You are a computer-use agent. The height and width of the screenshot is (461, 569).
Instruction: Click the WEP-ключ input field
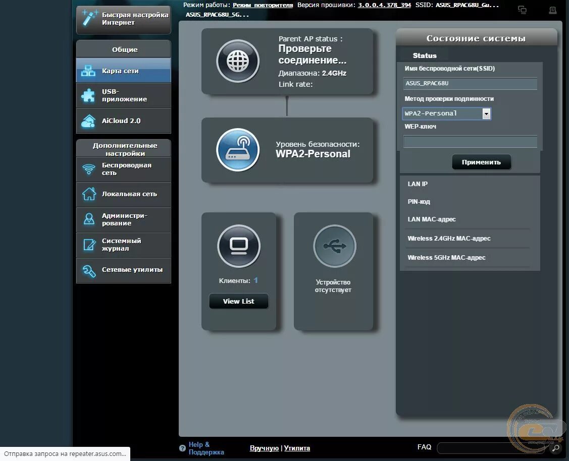point(471,141)
